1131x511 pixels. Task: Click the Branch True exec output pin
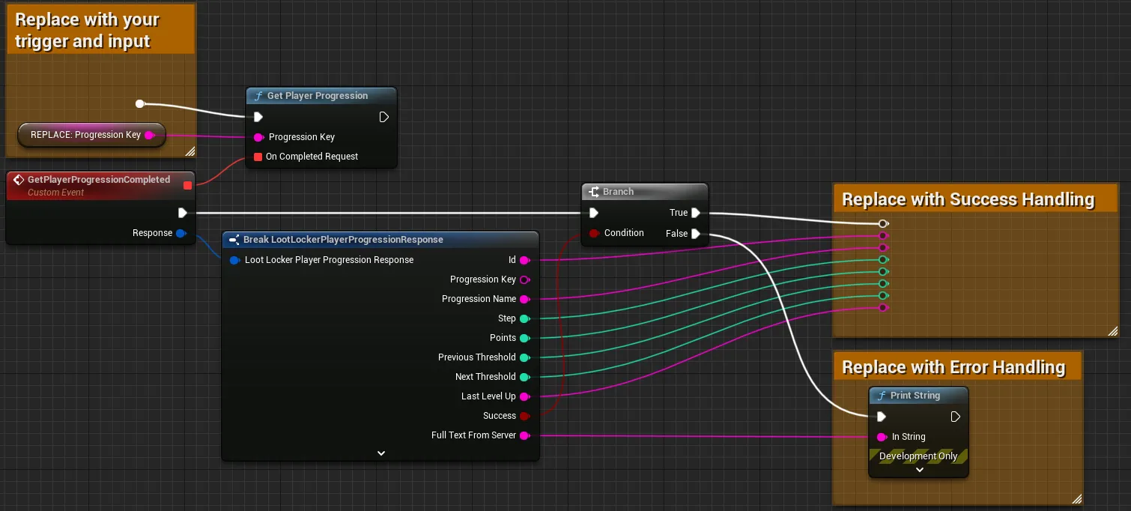(x=696, y=213)
